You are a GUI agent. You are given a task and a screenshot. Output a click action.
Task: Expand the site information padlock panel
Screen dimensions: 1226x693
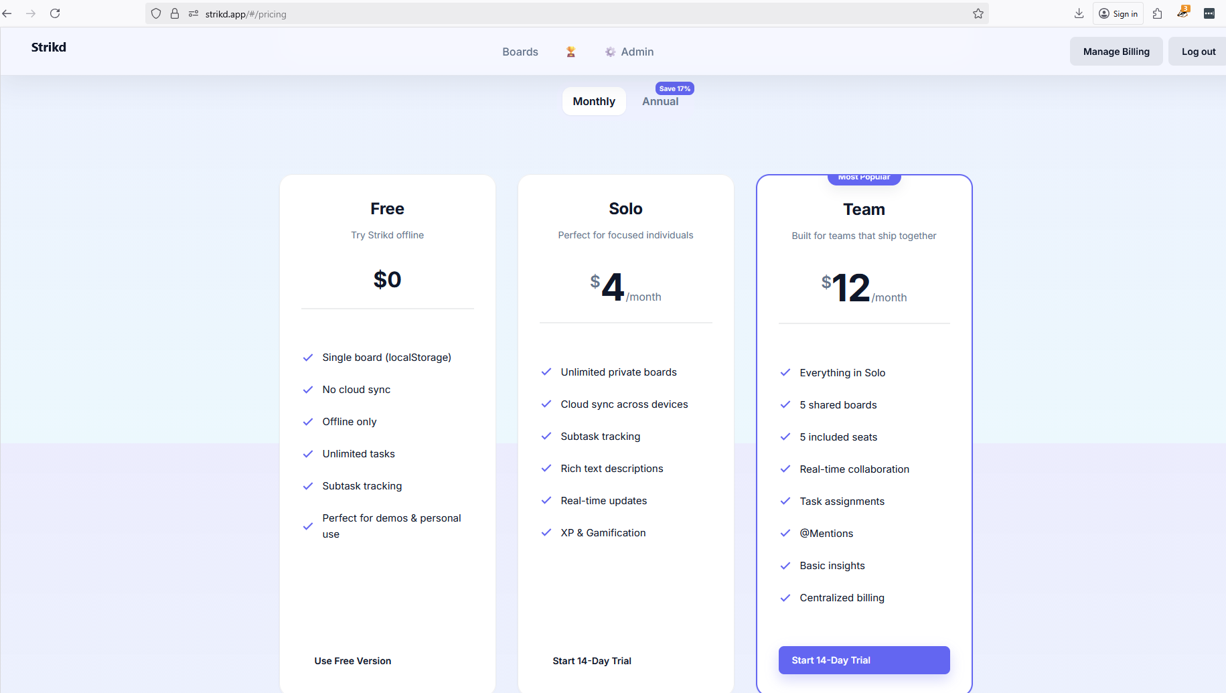[x=175, y=13]
